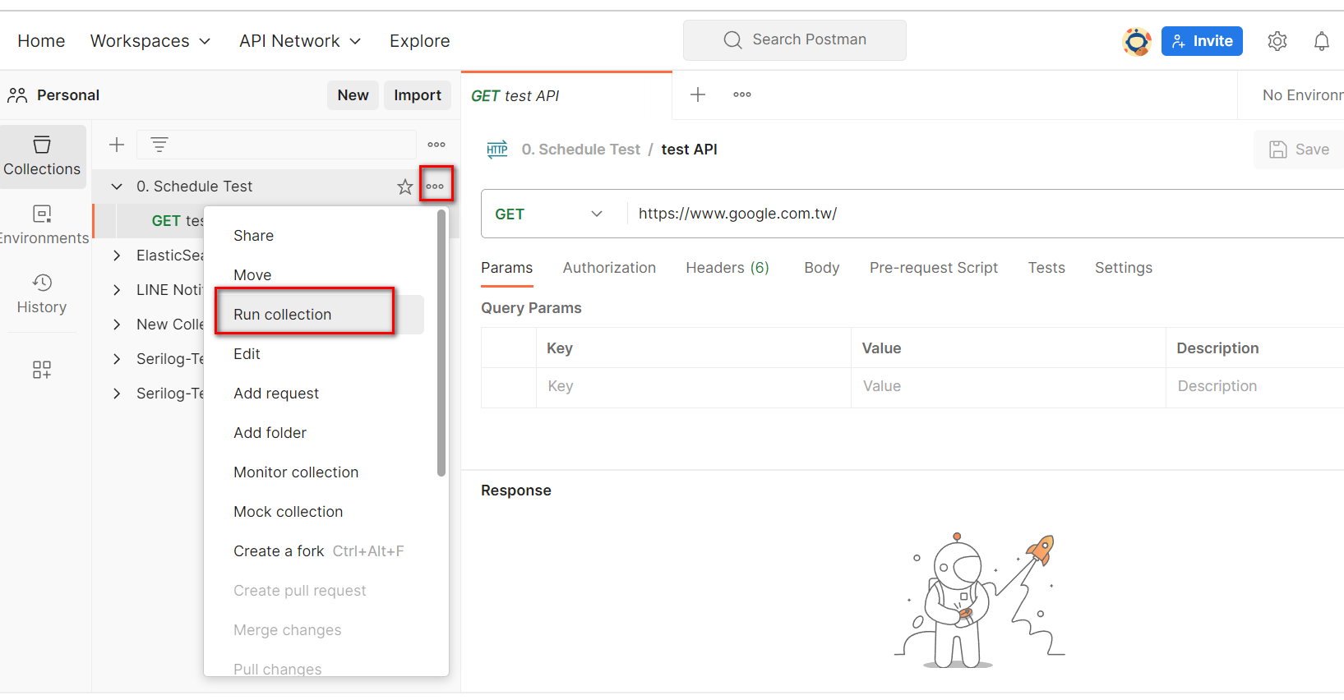Open the History sidebar panel

click(42, 294)
